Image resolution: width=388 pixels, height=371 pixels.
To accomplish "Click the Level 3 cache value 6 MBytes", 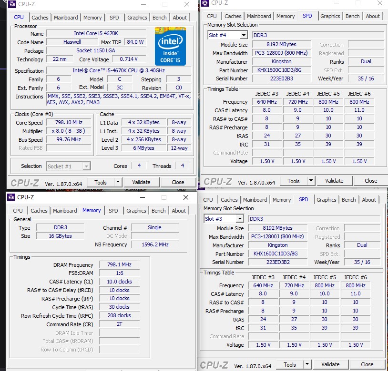I will tap(144, 148).
